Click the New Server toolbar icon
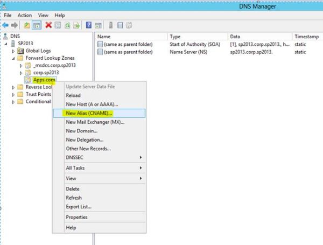Viewport: 323px width, 245px height. (x=110, y=25)
